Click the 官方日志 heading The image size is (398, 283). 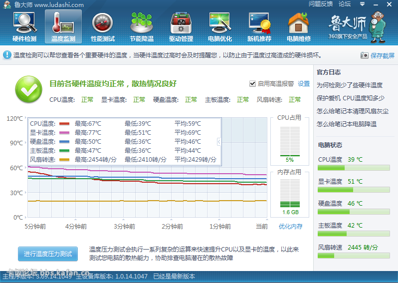329,72
